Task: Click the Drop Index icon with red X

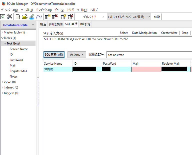Action: point(70,17)
